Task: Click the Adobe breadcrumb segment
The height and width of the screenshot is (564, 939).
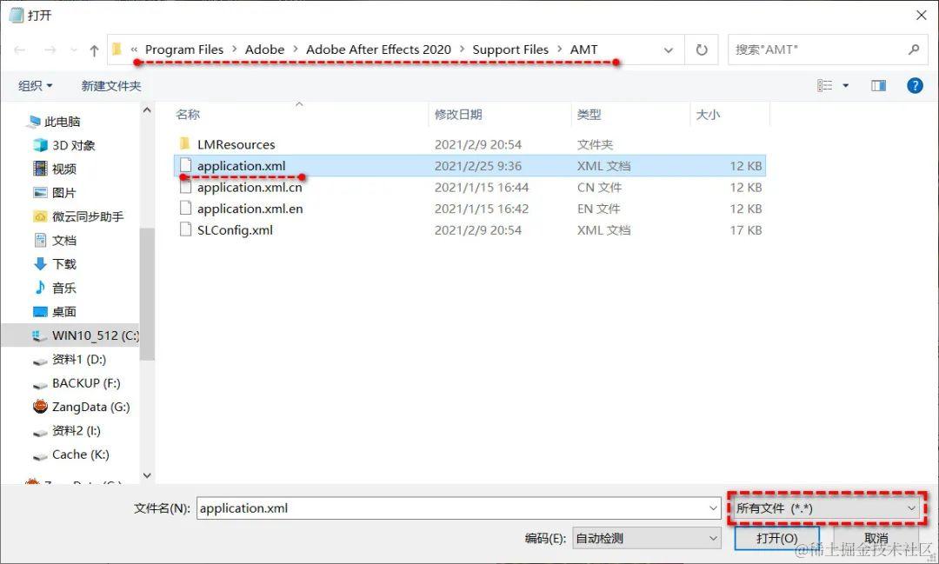Action: click(x=264, y=50)
